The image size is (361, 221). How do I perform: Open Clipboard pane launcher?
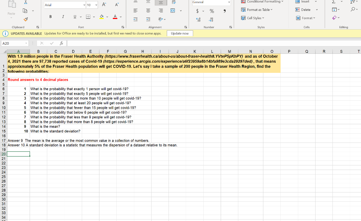click(37, 27)
